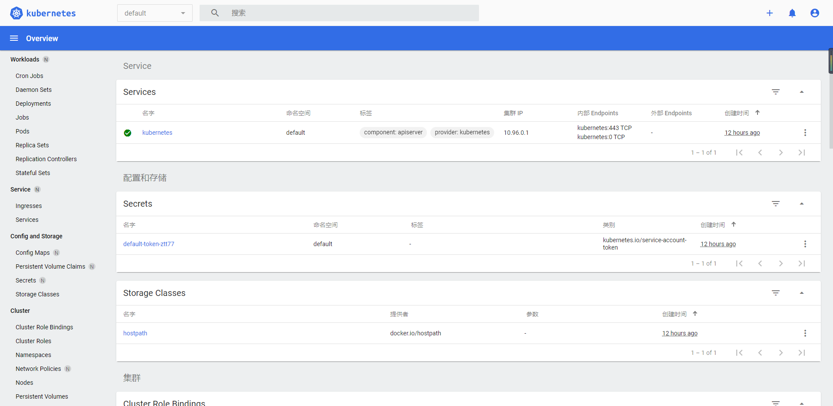
Task: Open Pods in sidebar
Action: (23, 131)
